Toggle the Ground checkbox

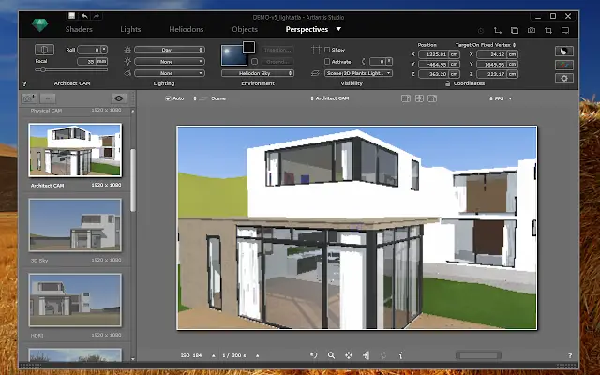[254, 62]
